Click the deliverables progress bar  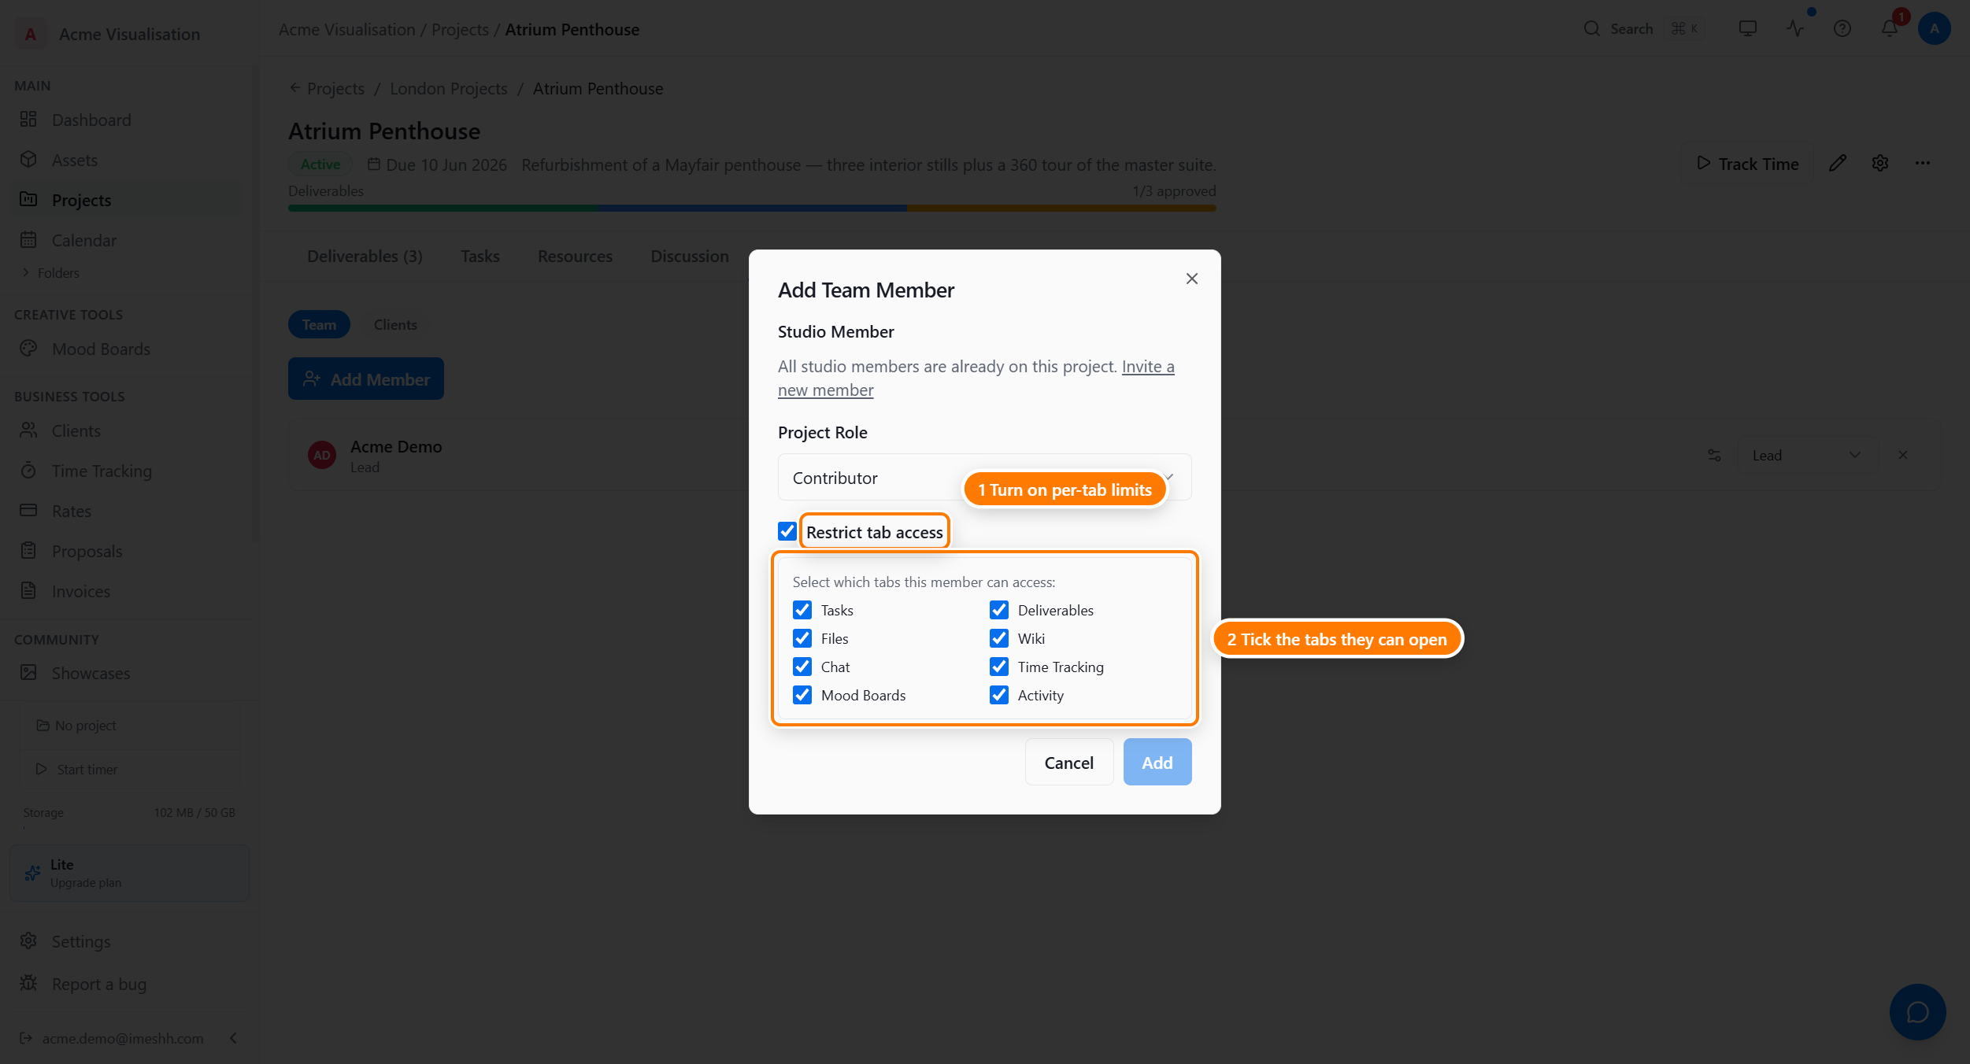[x=752, y=209]
